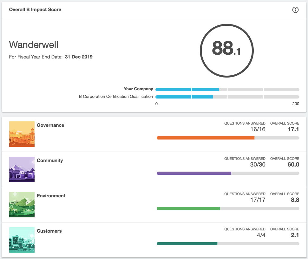Click the Customers illustration thumbnail
Image resolution: width=308 pixels, height=259 pixels.
22,240
